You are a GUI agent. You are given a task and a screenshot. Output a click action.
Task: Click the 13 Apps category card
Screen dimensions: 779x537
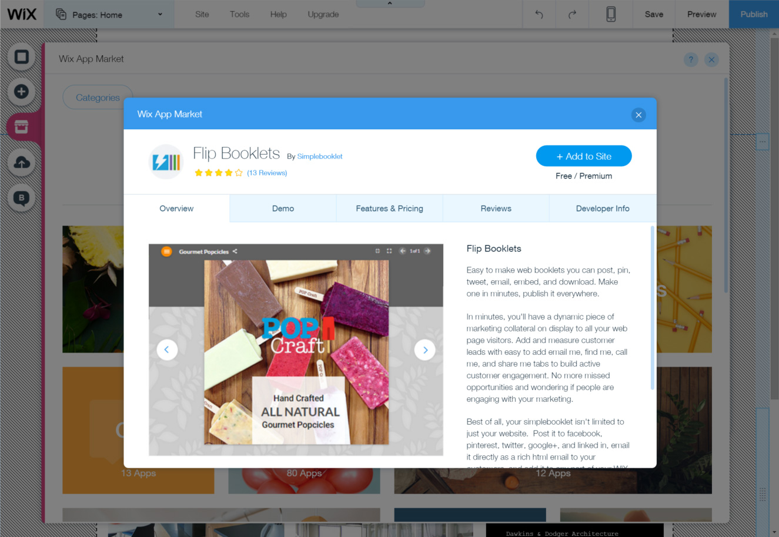tap(138, 430)
